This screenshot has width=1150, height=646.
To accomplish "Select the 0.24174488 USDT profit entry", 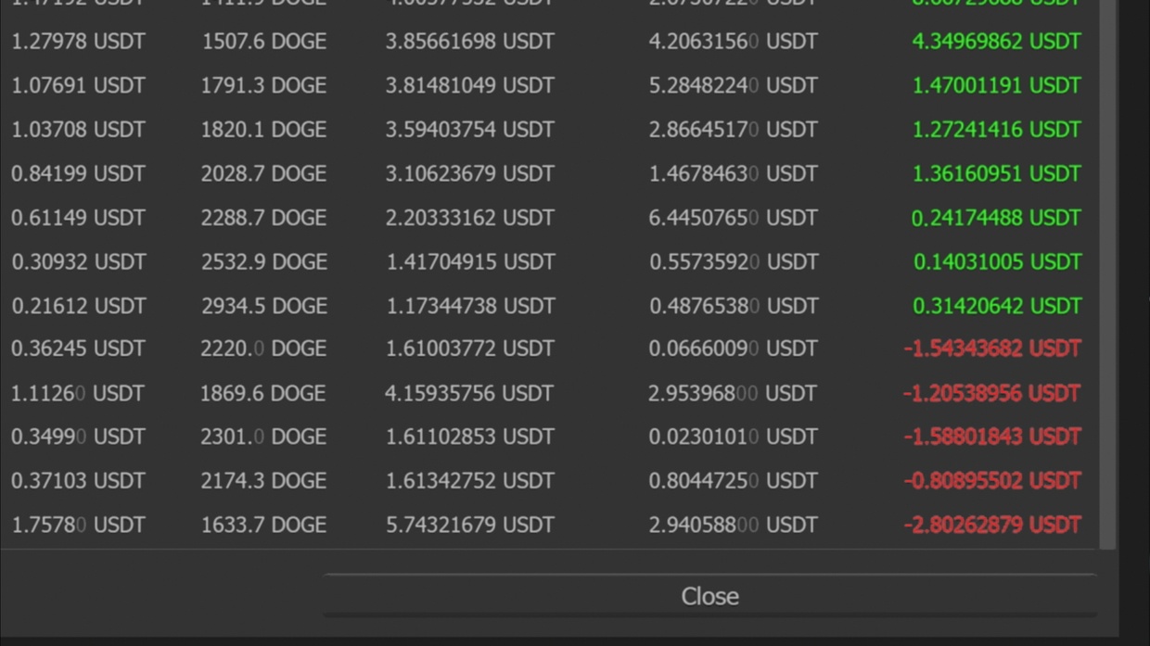I will click(996, 218).
